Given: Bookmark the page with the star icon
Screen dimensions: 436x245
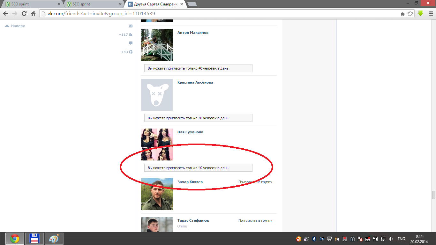Looking at the screenshot, I should tap(410, 14).
